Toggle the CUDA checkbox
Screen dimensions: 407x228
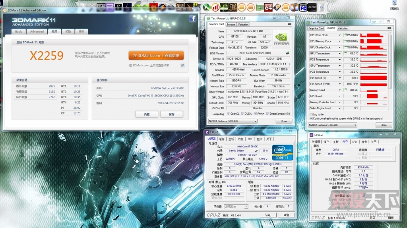(x=243, y=114)
